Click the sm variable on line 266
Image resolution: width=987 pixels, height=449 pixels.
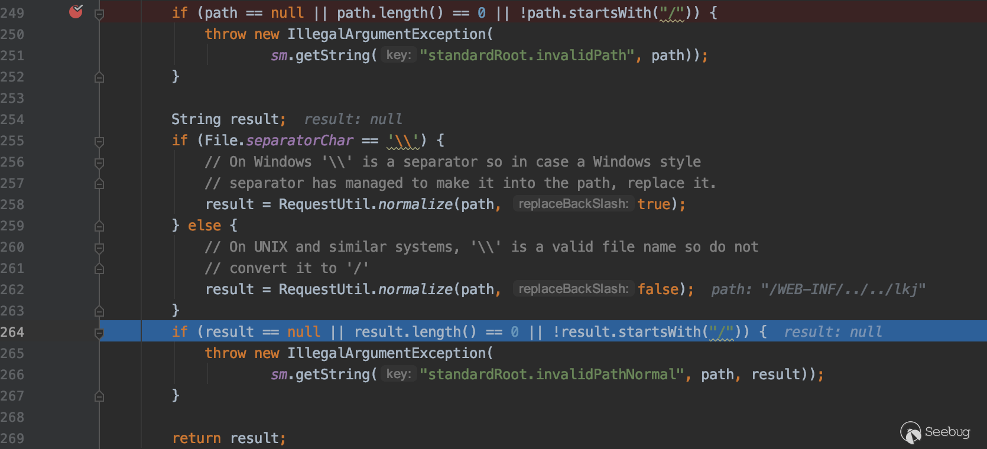pyautogui.click(x=279, y=375)
